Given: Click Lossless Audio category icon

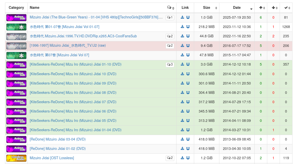Looking at the screenshot, I should point(16,158).
